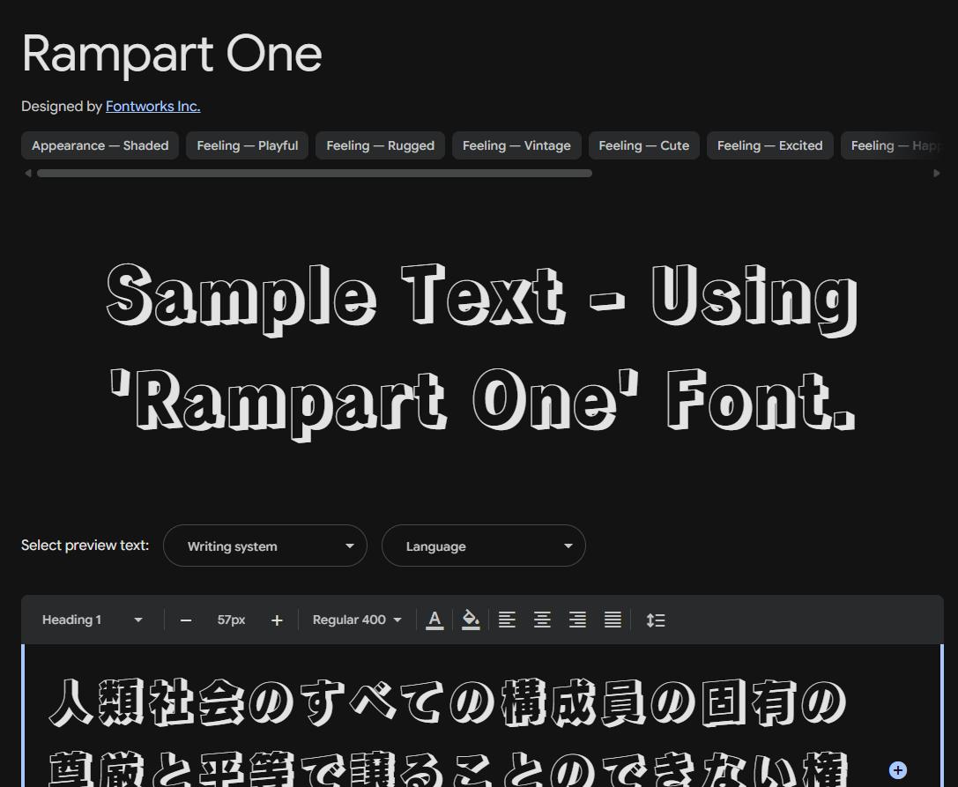
Task: Open the Regular 400 weight dropdown
Action: pos(357,620)
